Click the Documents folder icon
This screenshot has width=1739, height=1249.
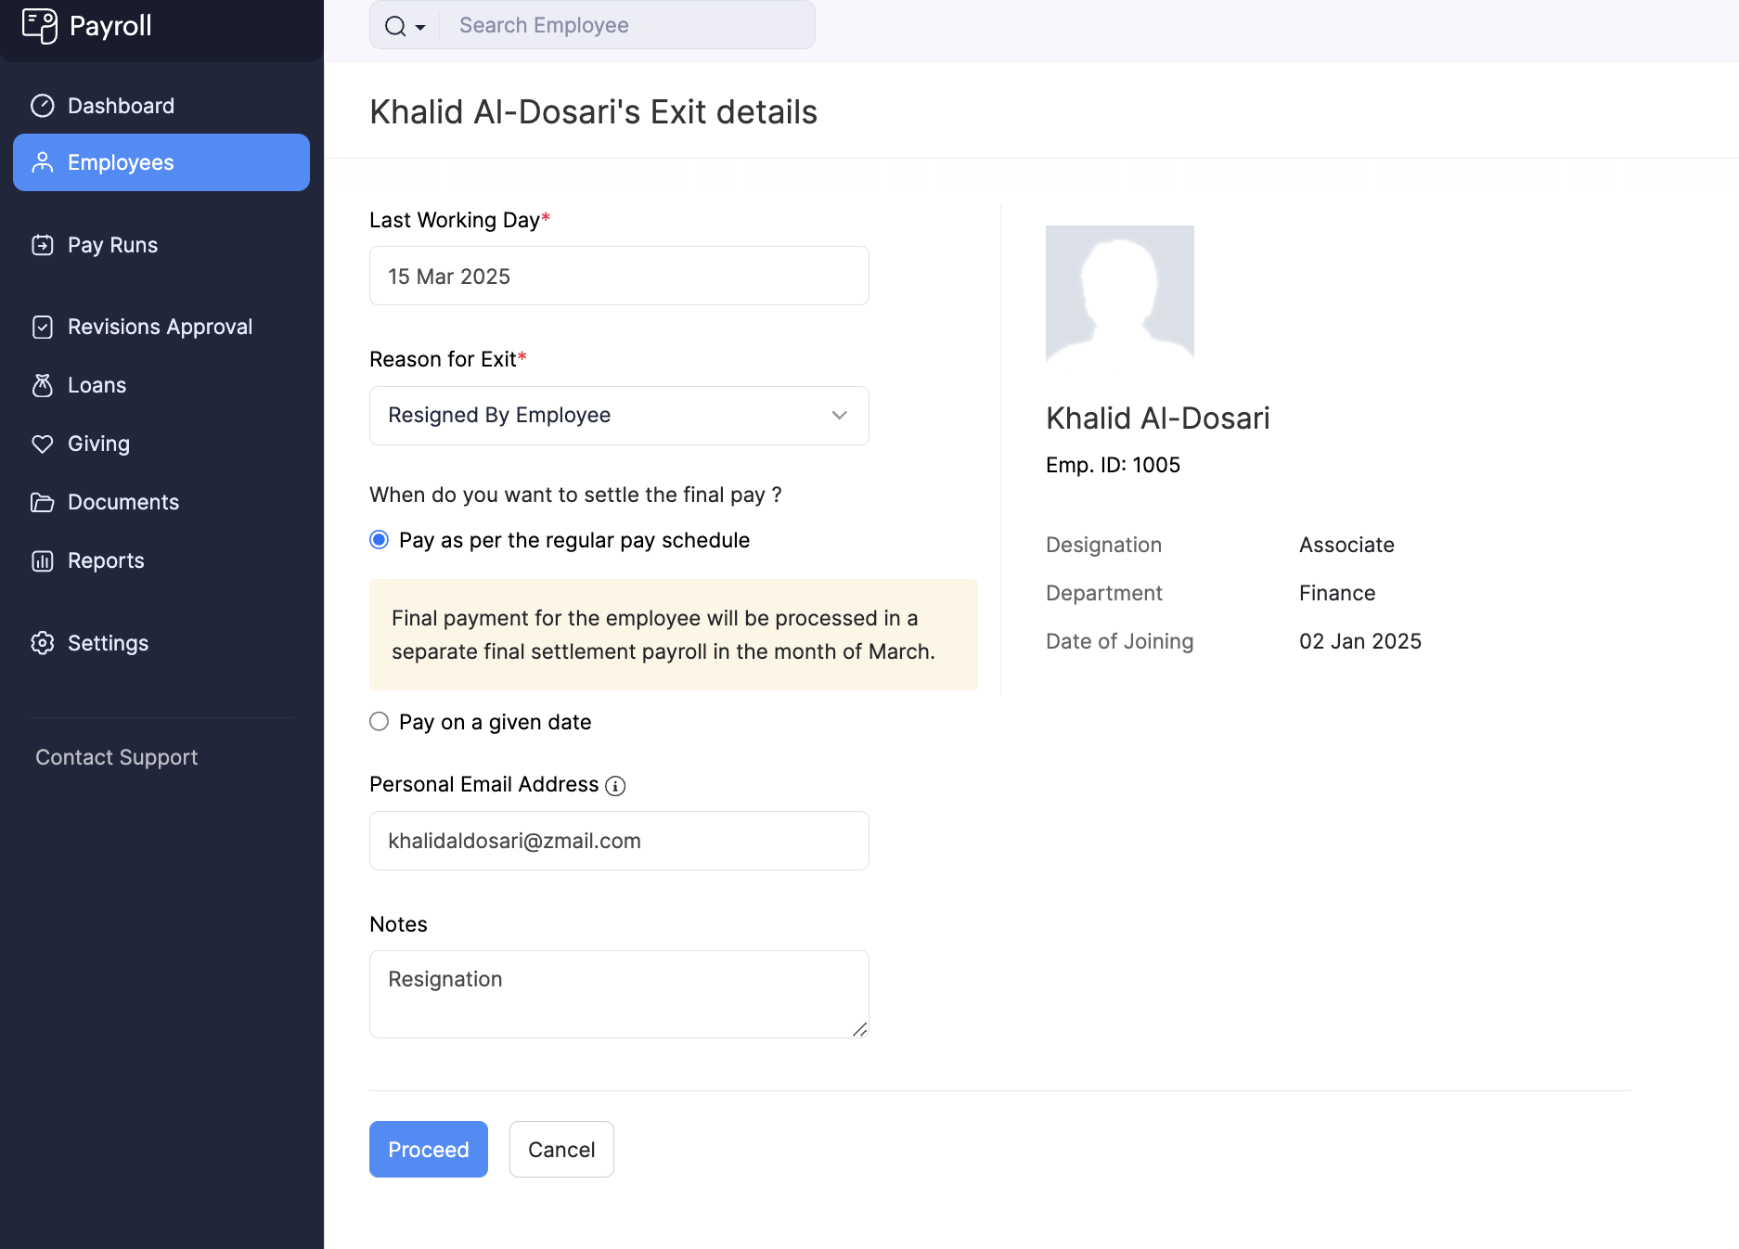(x=44, y=501)
